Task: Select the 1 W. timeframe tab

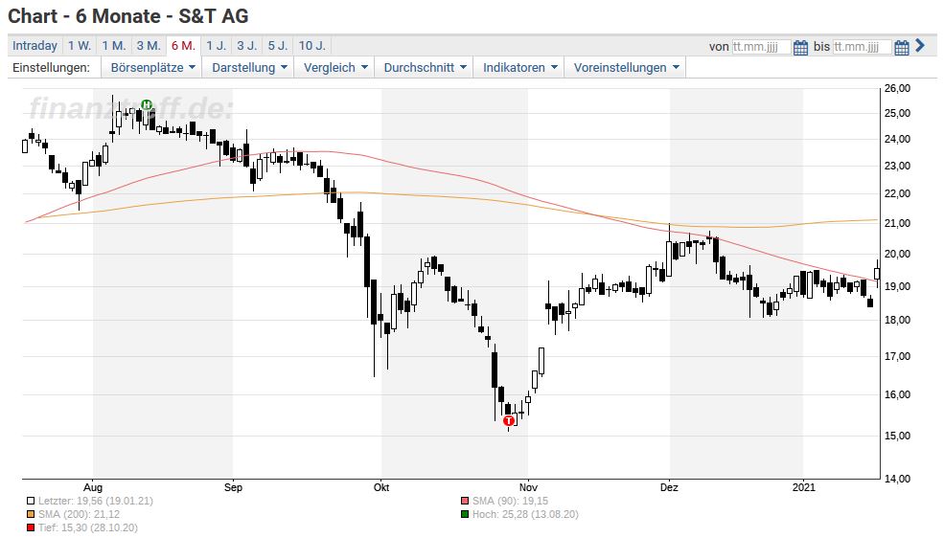Action: (80, 46)
